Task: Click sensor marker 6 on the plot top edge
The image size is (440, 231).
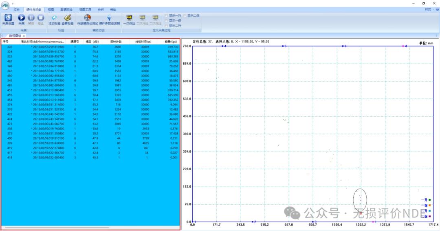Action: [343, 46]
